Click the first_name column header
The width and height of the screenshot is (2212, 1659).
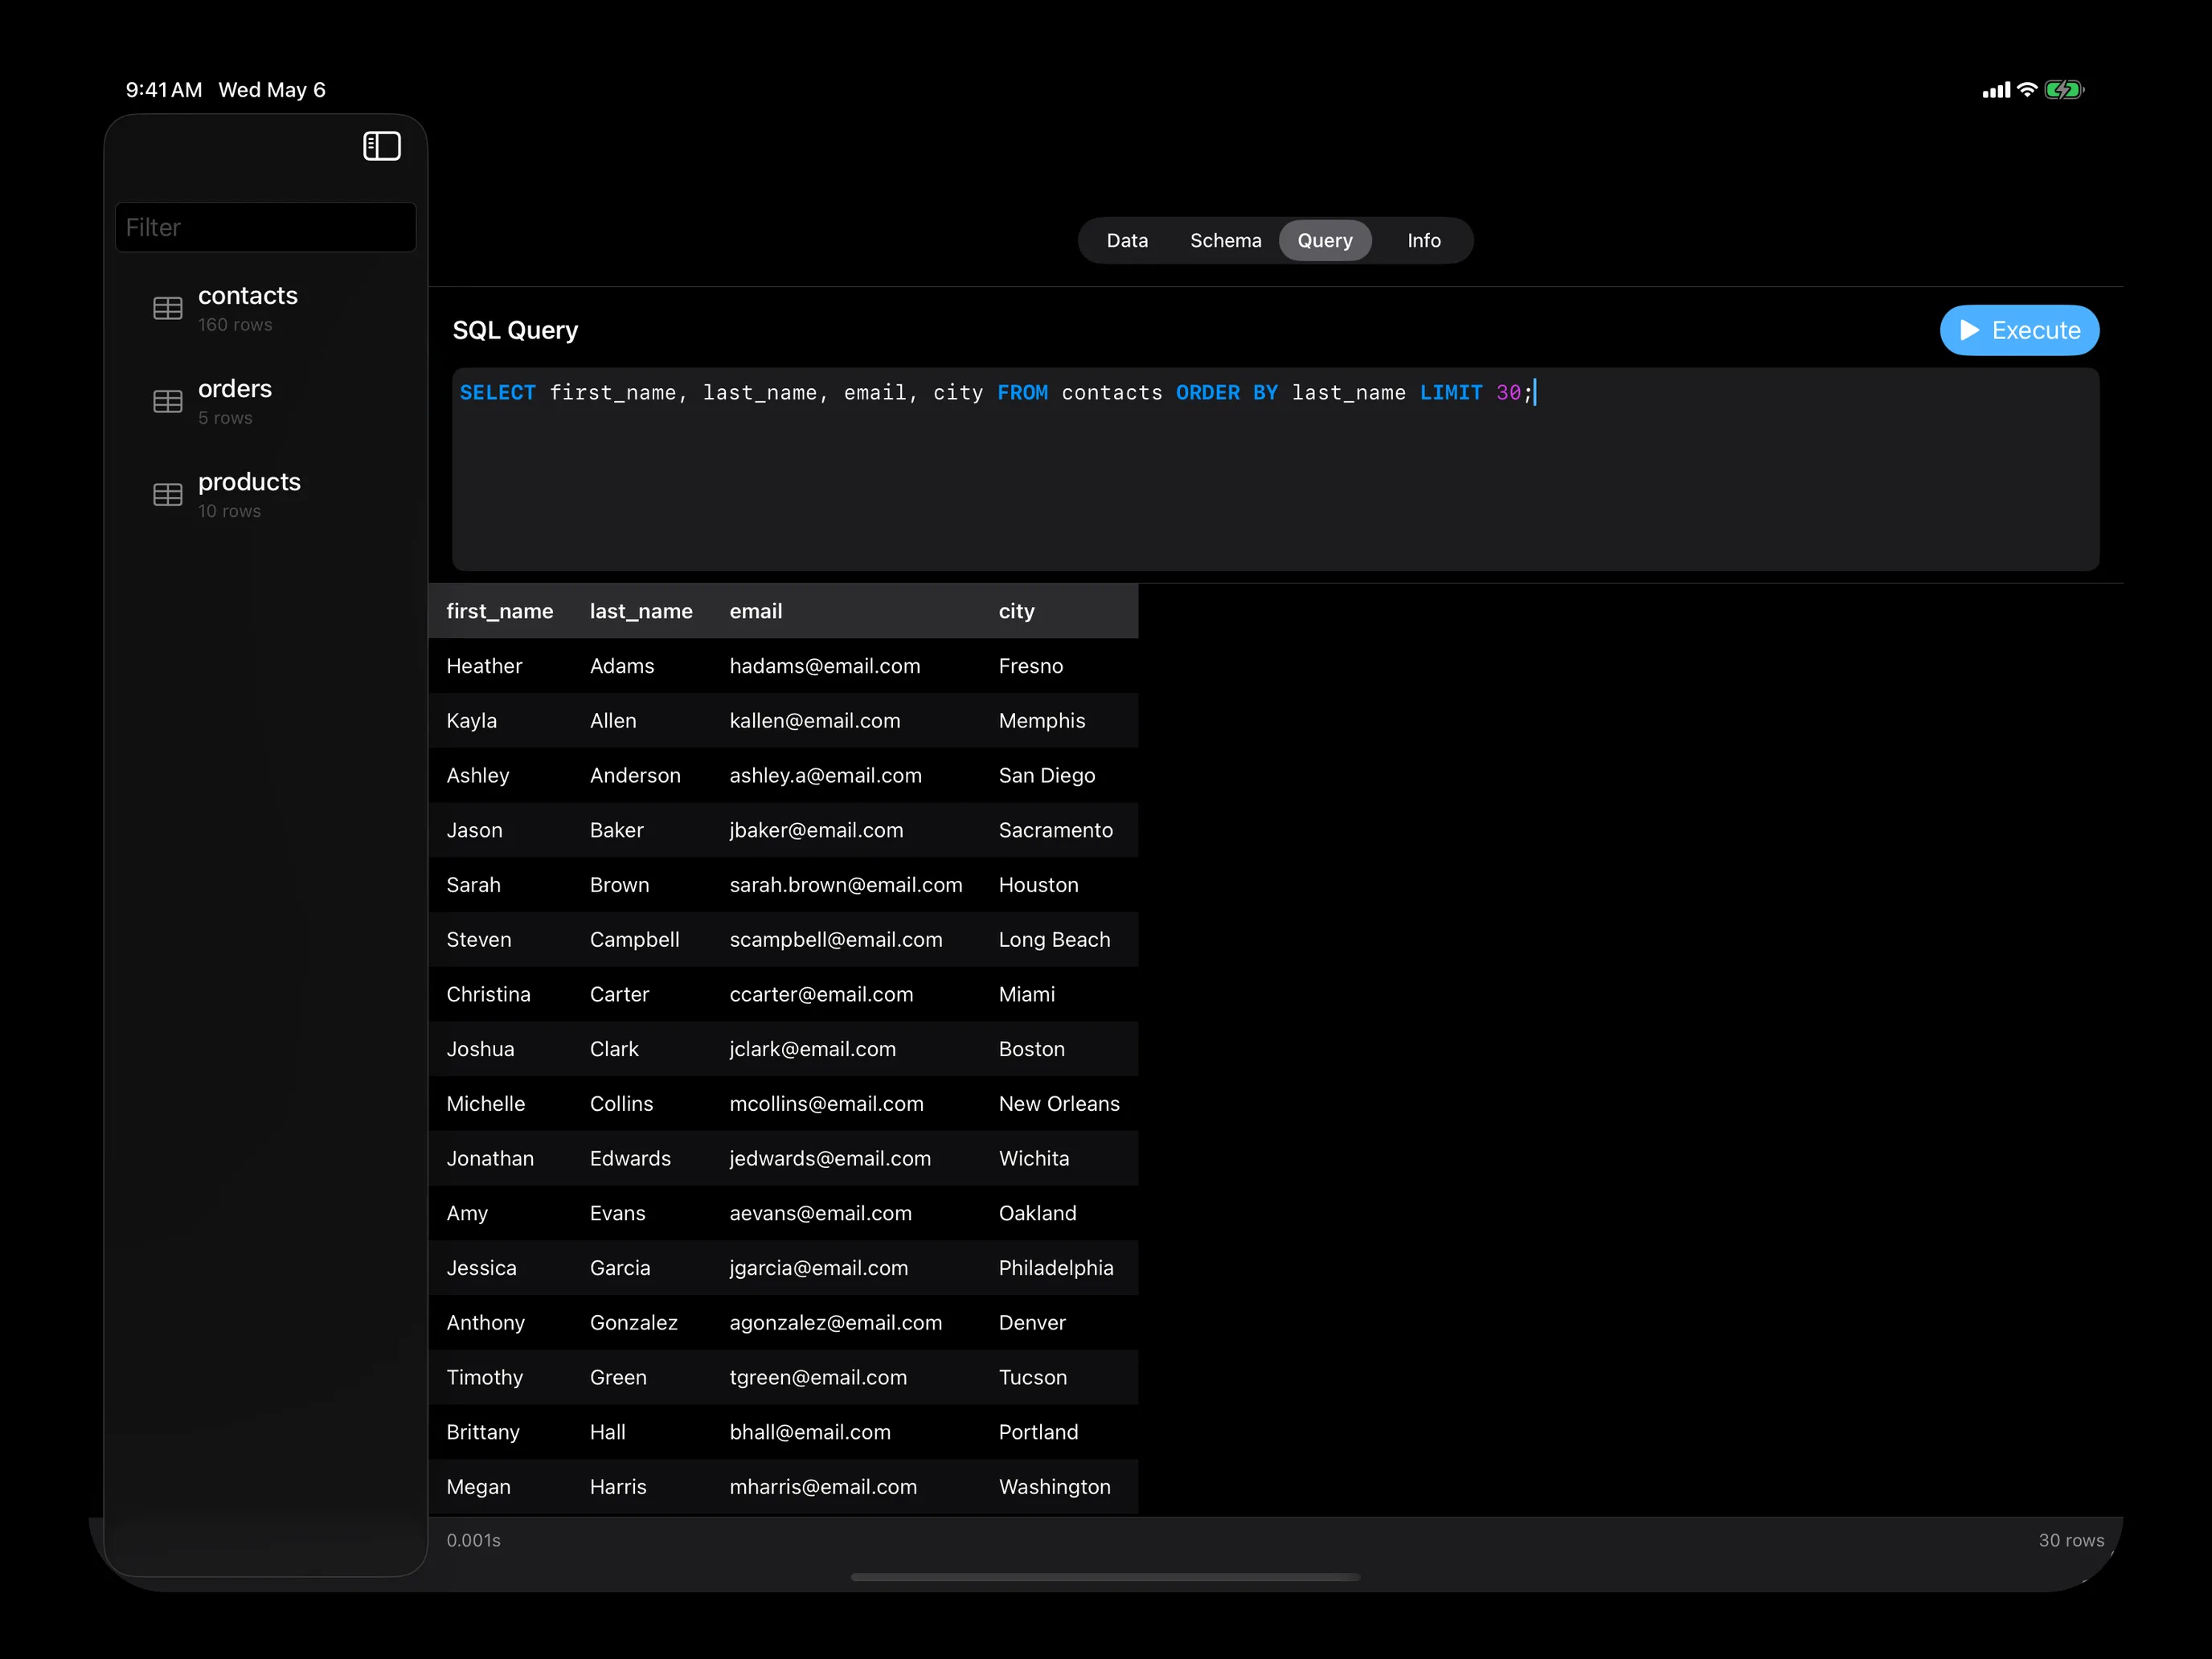(499, 611)
